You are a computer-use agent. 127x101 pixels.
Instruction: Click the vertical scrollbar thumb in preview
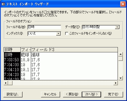tap(120, 59)
